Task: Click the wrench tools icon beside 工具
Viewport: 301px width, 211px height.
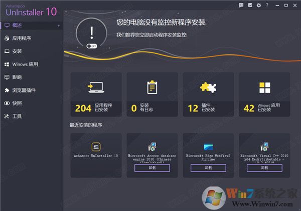Action: point(7,116)
